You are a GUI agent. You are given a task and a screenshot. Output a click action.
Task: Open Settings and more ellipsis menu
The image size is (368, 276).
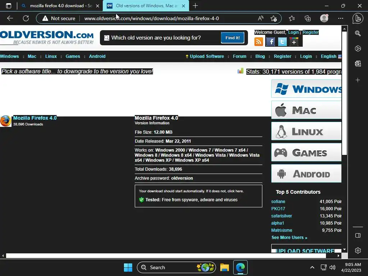point(341,18)
